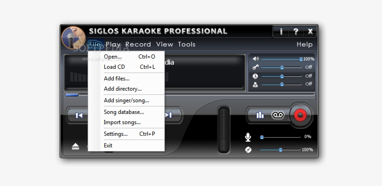This screenshot has height=186, width=382.
Task: Click the singer vocal icon
Action: click(x=255, y=85)
